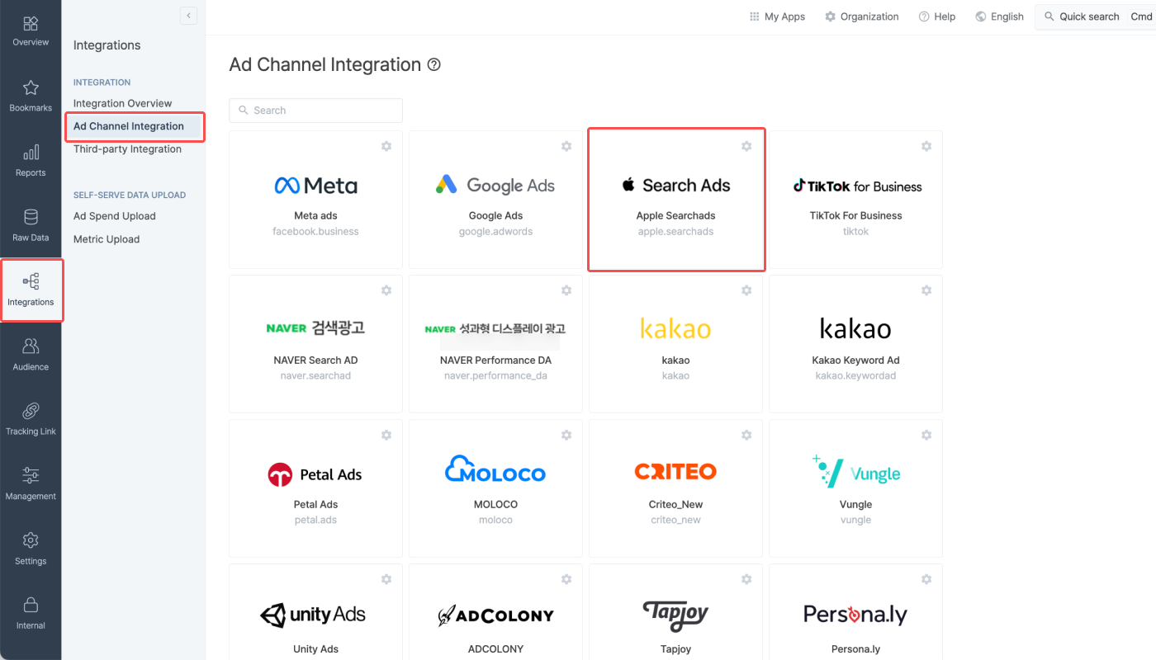Select the Kakao Keyword Ad card
The height and width of the screenshot is (660, 1156).
856,344
